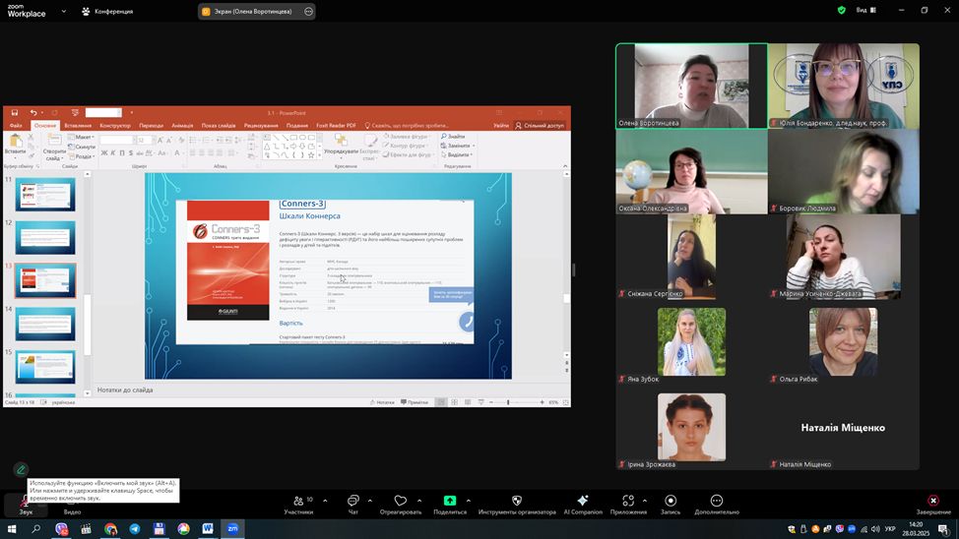The image size is (959, 539).
Task: Open Host tools shield icon
Action: [x=517, y=502]
